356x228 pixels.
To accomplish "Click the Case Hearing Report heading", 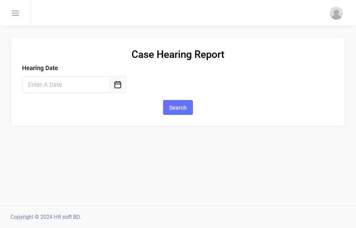I will click(x=178, y=54).
